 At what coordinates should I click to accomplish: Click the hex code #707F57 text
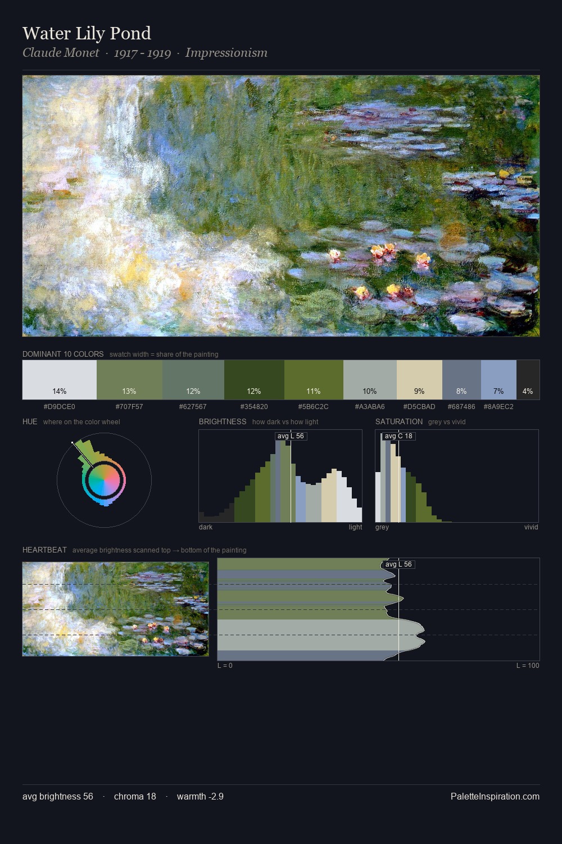pyautogui.click(x=129, y=406)
